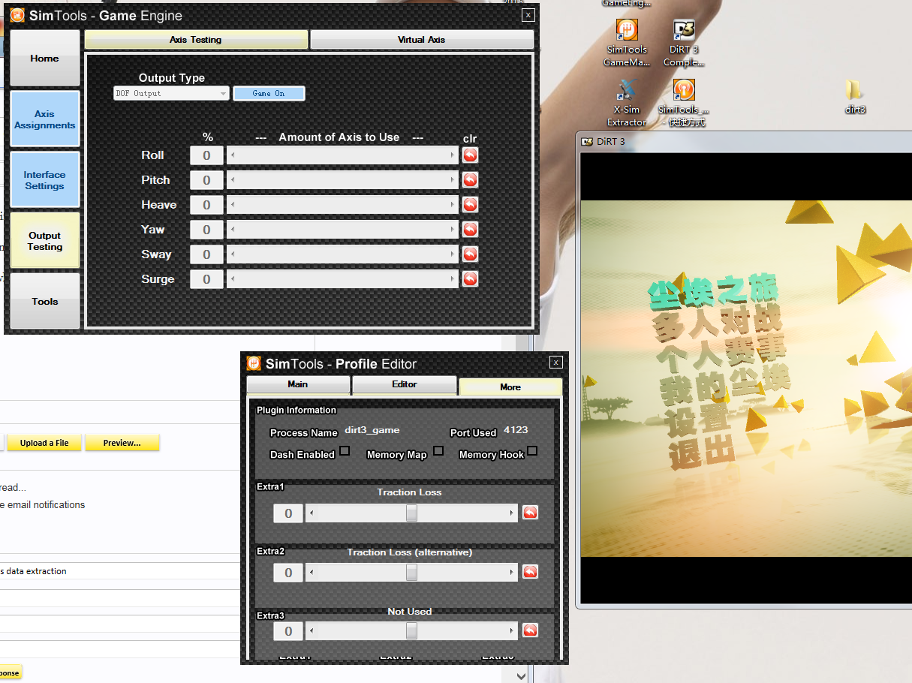The image size is (912, 683).
Task: Click left arrow of Roll axis slider
Action: click(232, 155)
